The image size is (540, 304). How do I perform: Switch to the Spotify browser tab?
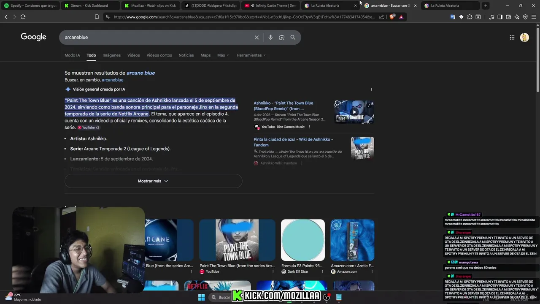[30, 5]
